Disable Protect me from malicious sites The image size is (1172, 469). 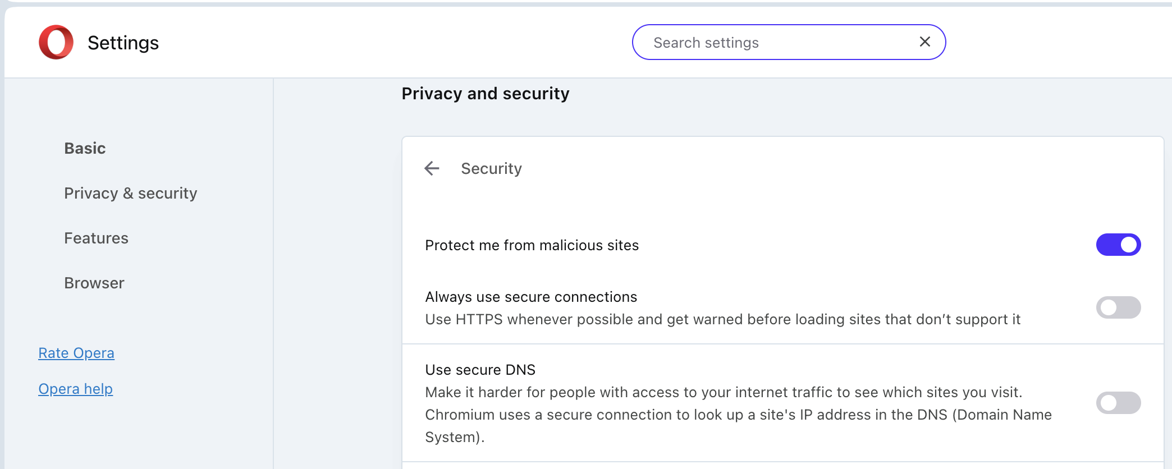(x=1118, y=245)
